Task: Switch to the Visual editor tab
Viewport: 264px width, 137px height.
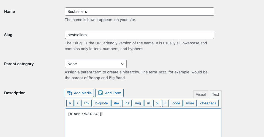Action: click(x=201, y=94)
